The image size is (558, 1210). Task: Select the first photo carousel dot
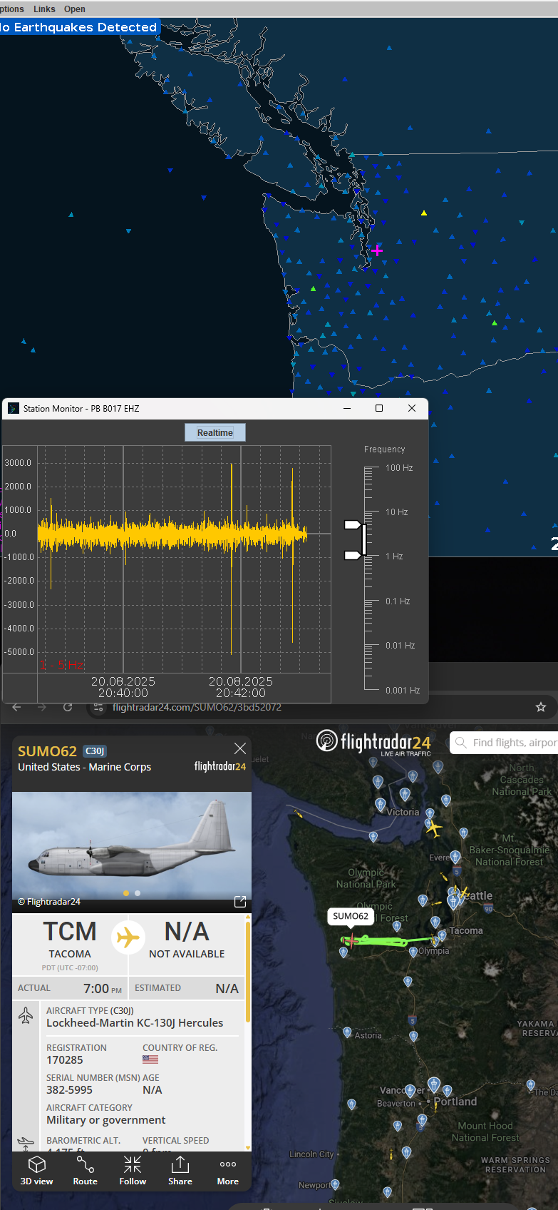coord(126,893)
